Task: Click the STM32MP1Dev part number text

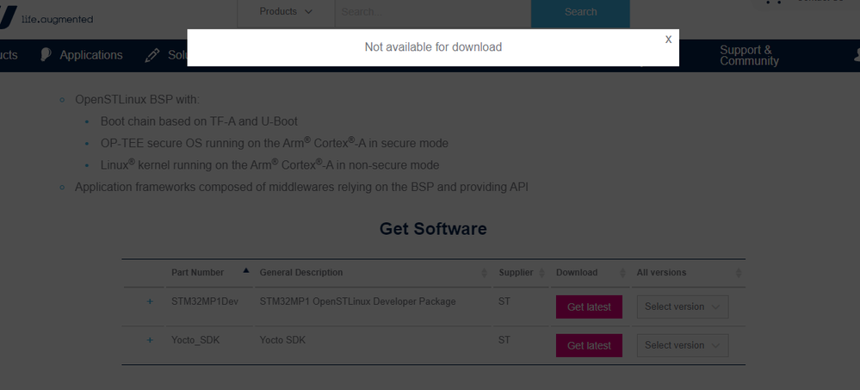Action: click(x=205, y=301)
